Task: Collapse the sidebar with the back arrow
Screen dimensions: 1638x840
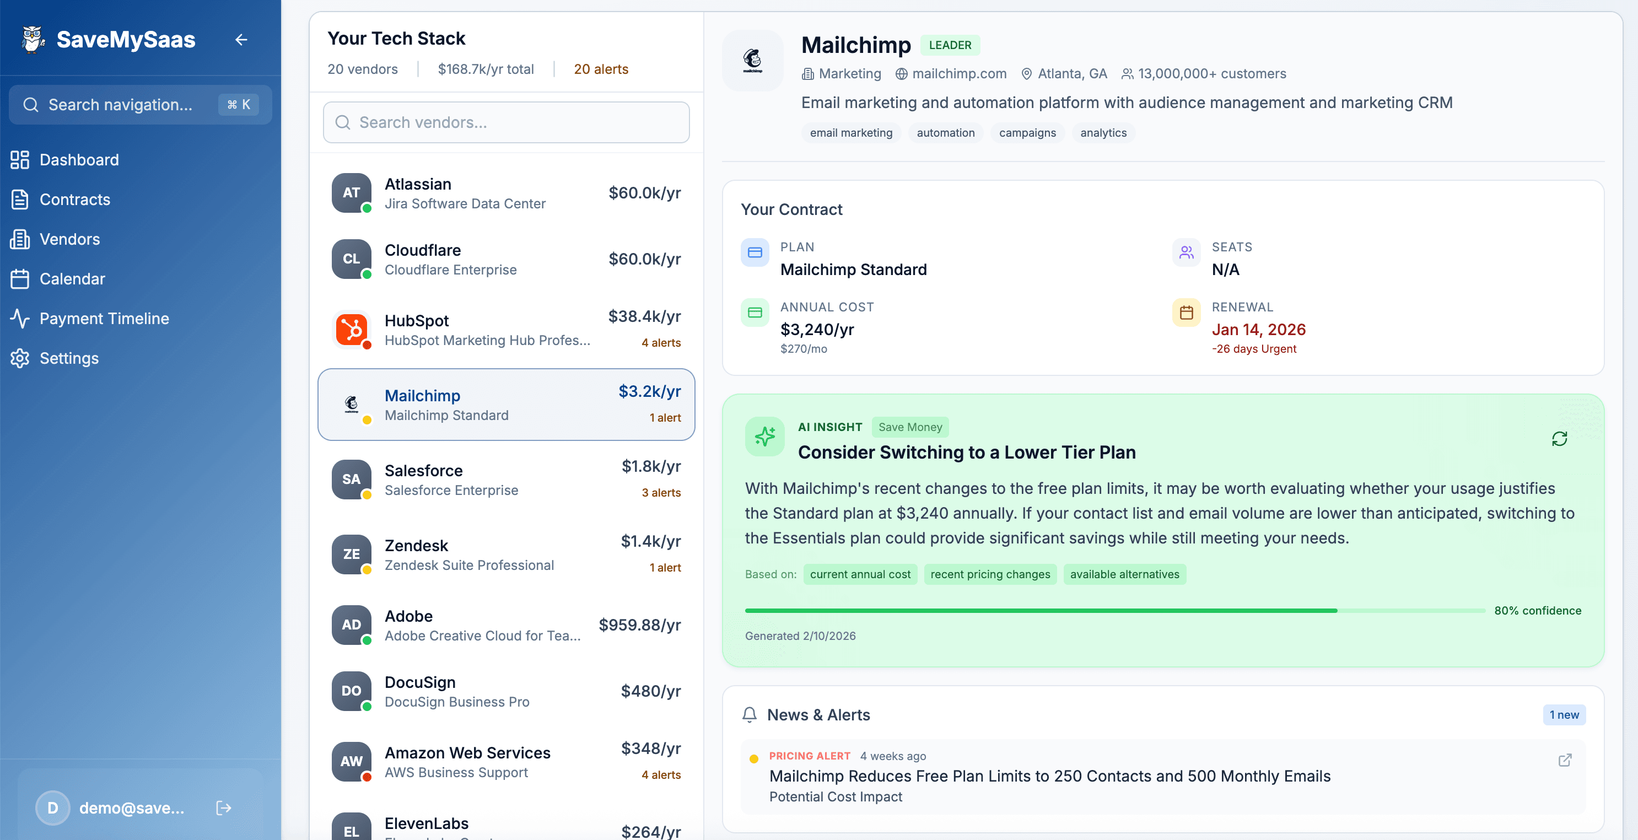Action: tap(241, 40)
